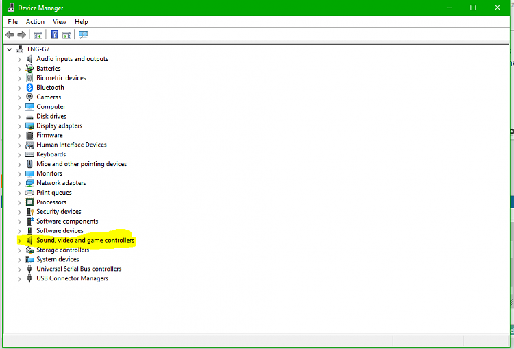Image resolution: width=514 pixels, height=349 pixels.
Task: Select the Keyboards label
Action: [x=51, y=154]
